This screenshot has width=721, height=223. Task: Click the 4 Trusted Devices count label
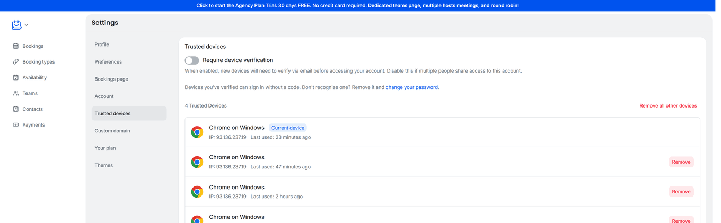pos(206,106)
